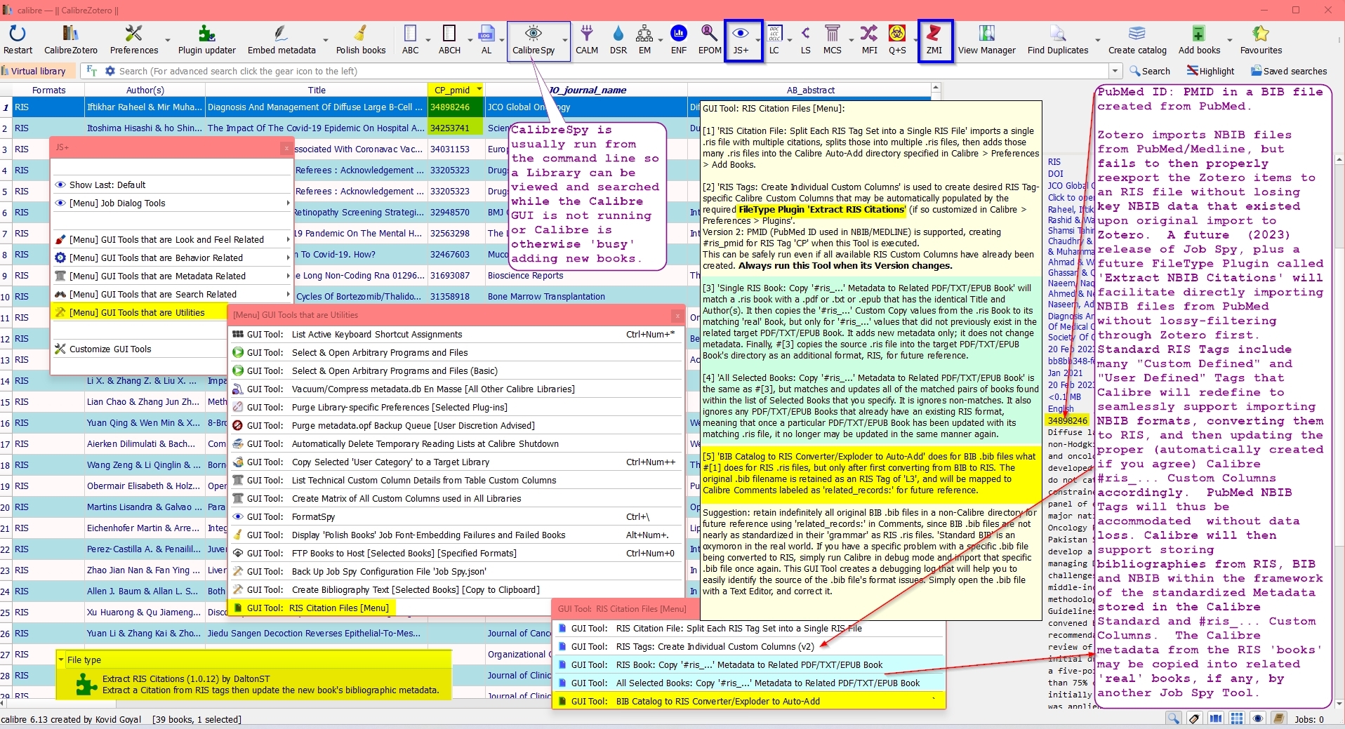This screenshot has width=1345, height=729.
Task: Expand the Add books dropdown arrow
Action: [x=1229, y=40]
